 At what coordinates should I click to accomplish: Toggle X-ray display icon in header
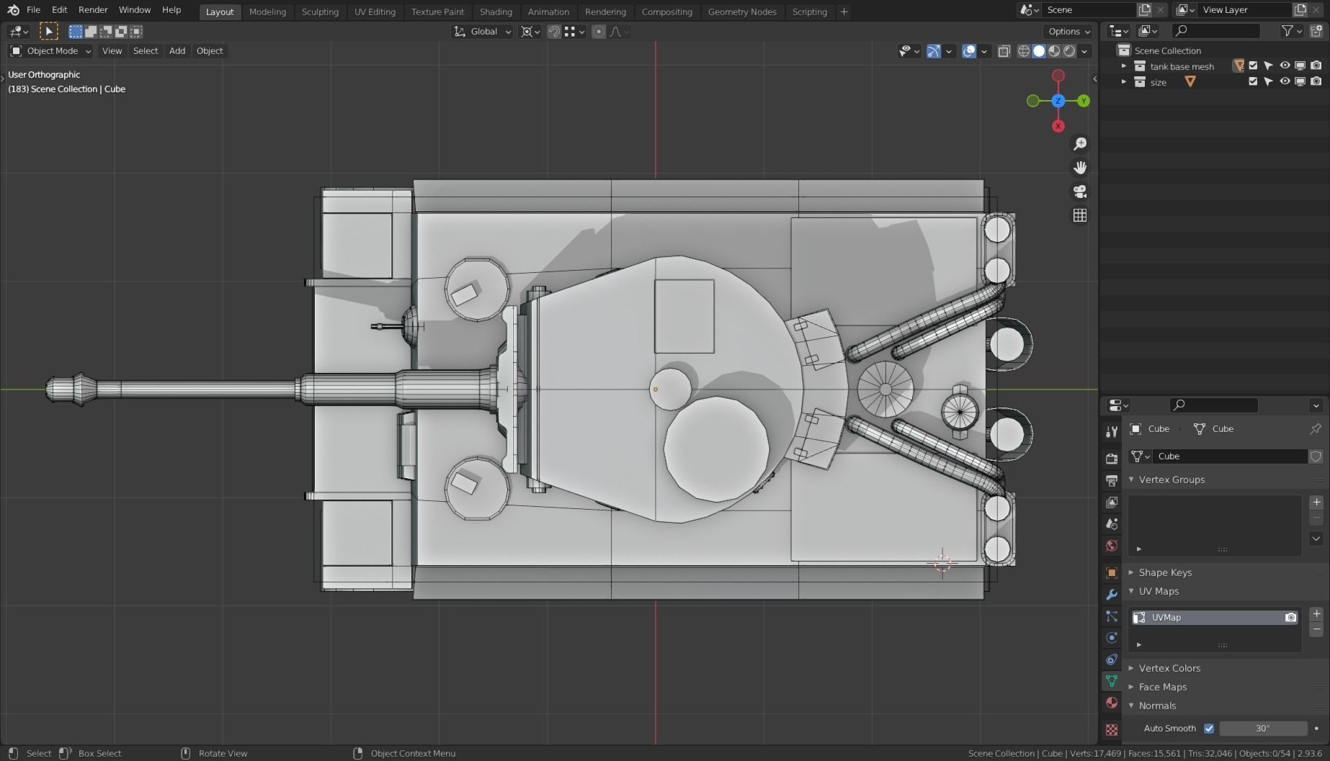coord(1004,51)
